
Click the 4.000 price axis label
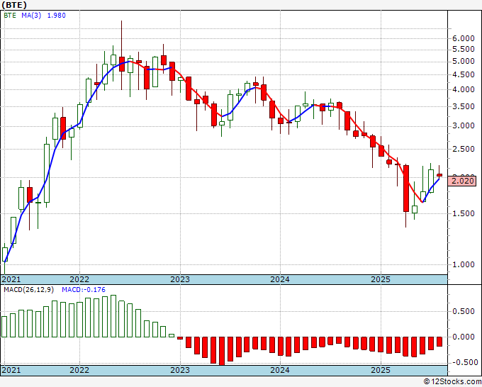click(464, 89)
